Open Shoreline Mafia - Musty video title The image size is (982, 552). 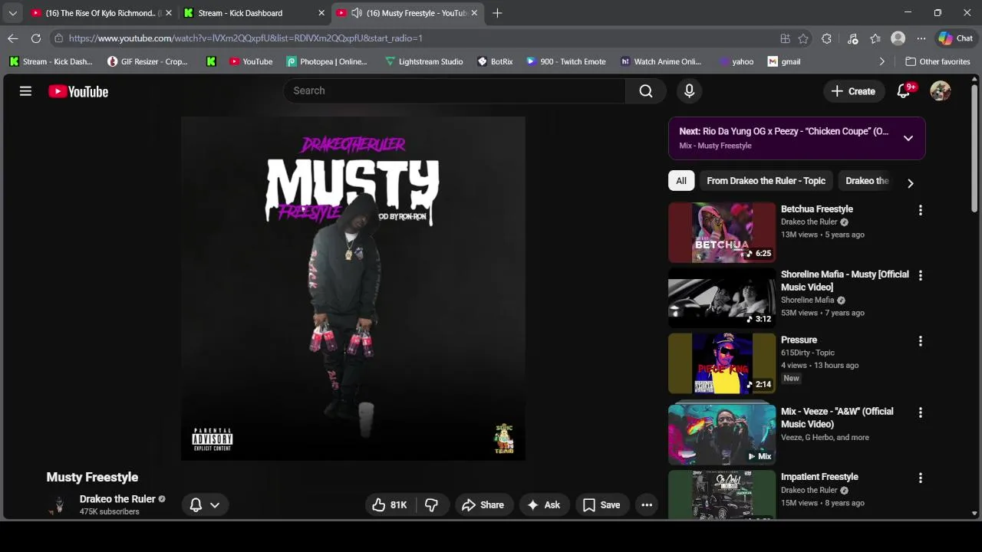[845, 281]
